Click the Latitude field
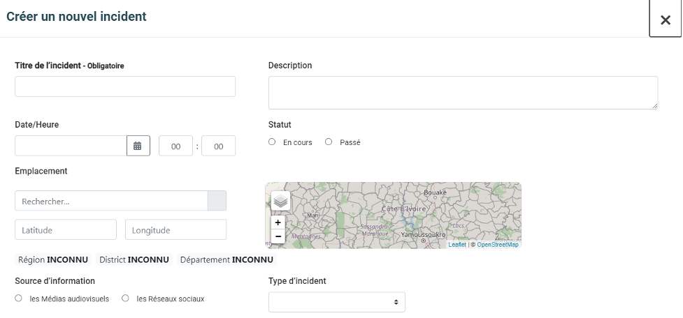The height and width of the screenshot is (318, 683). pos(66,229)
